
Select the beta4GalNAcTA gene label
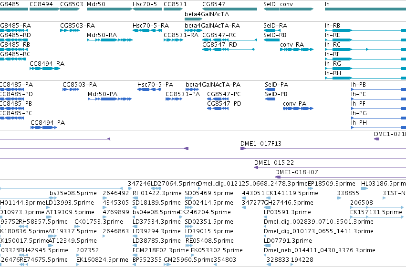(207, 14)
